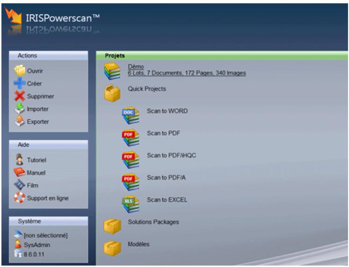Click the PDF icon for Scan to PDF
Image resolution: width=349 pixels, height=267 pixels.
(131, 137)
